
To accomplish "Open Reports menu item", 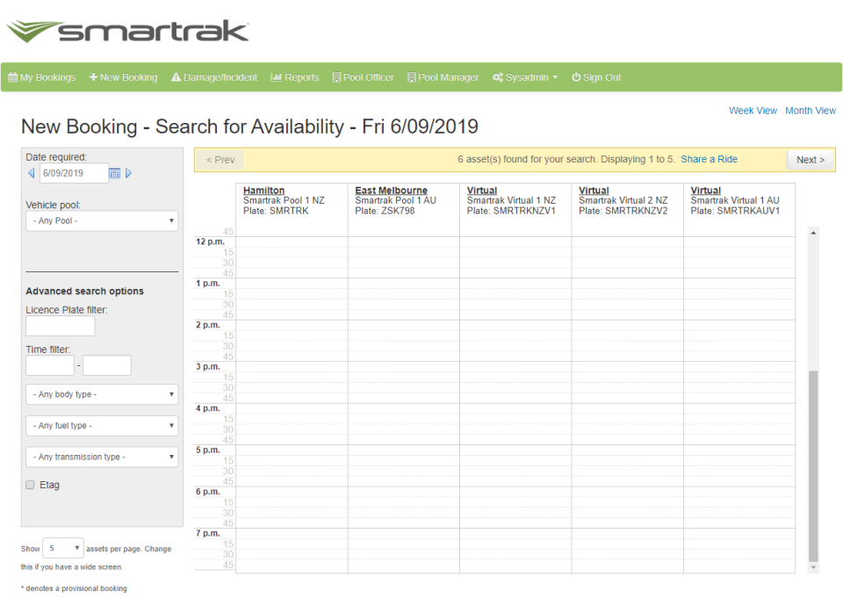I will click(295, 77).
